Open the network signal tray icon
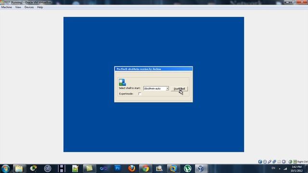Viewport: 308px width, 173px height. tap(285, 169)
